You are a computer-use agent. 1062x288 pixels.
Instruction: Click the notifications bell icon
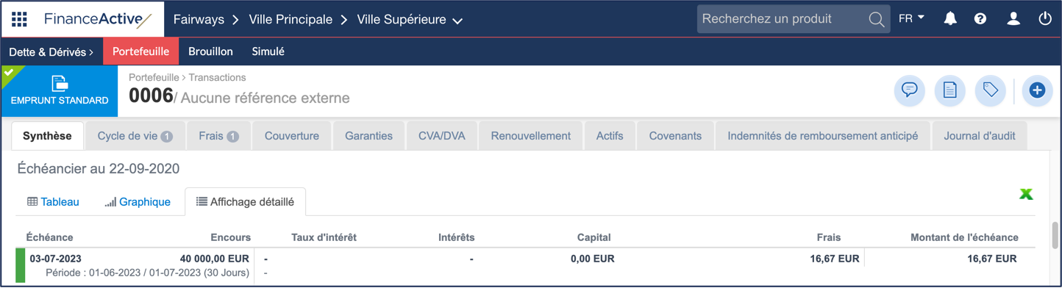(x=950, y=19)
